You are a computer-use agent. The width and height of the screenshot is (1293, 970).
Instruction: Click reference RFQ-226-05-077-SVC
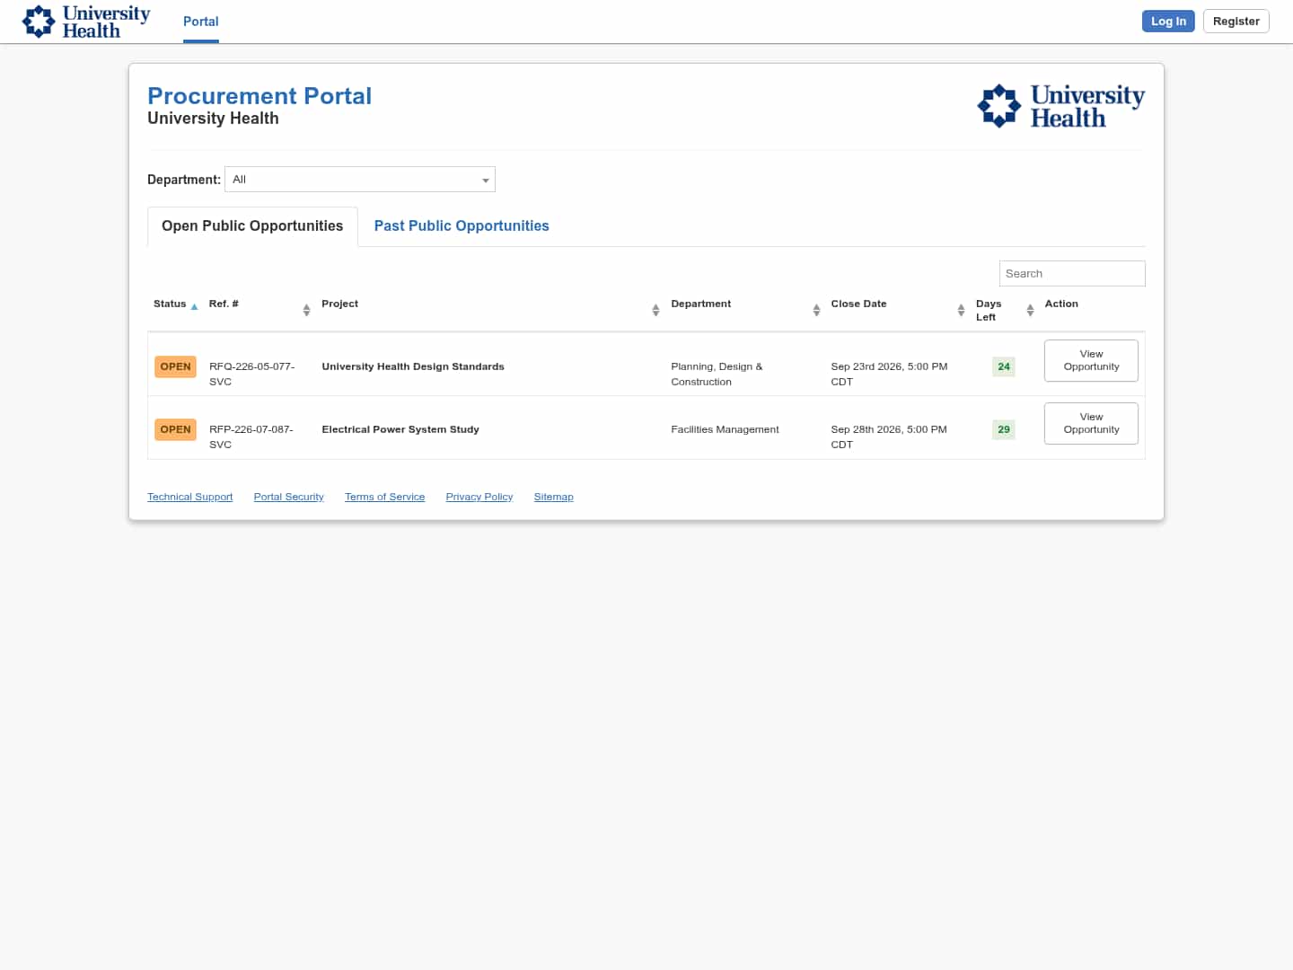point(252,374)
